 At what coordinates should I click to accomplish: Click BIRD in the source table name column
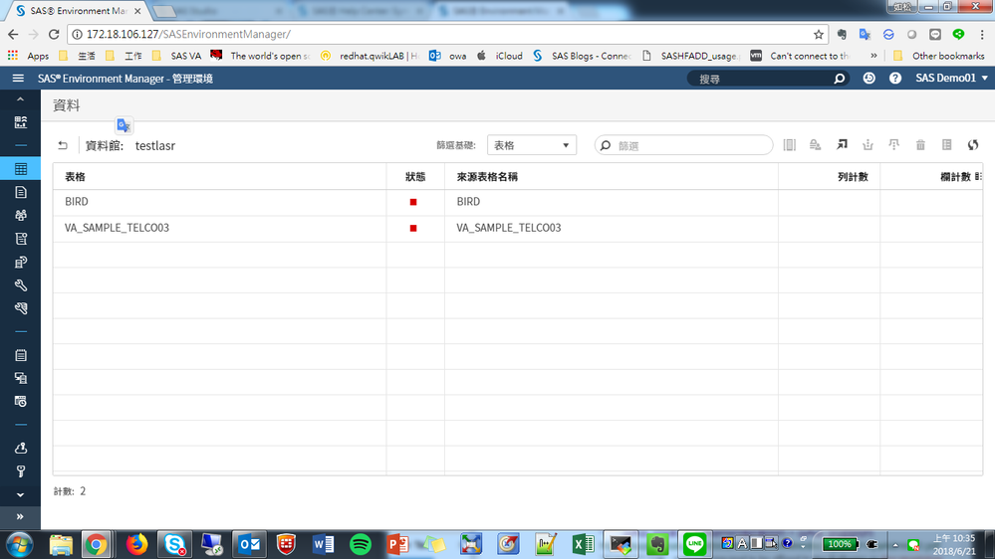tap(468, 202)
